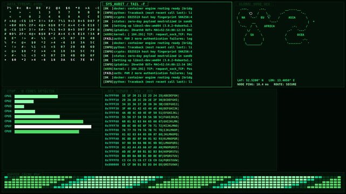The height and width of the screenshot is (194, 346).
Task: Select hex address 0x7FFF10
Action: tap(112, 100)
